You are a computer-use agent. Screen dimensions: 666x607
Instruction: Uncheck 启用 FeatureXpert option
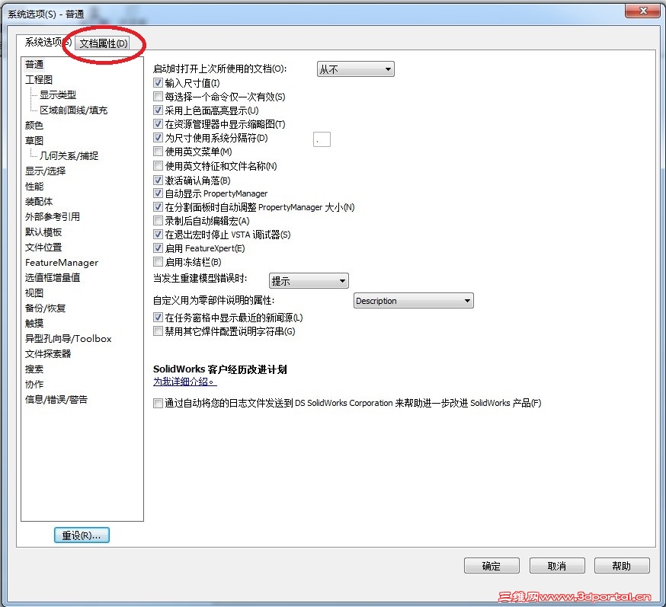point(158,250)
